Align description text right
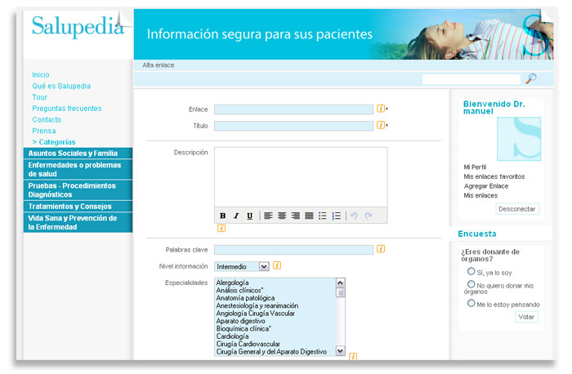Image resolution: width=572 pixels, height=374 pixels. tap(296, 216)
